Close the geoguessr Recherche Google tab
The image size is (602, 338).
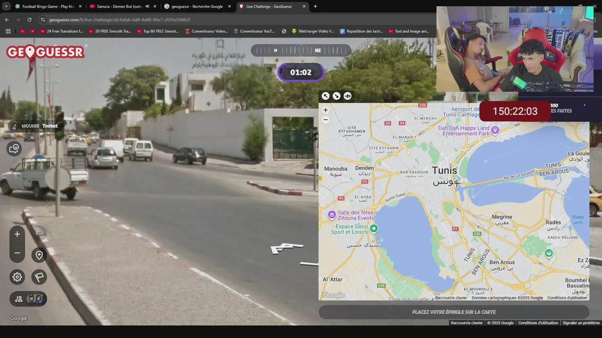[x=230, y=7]
